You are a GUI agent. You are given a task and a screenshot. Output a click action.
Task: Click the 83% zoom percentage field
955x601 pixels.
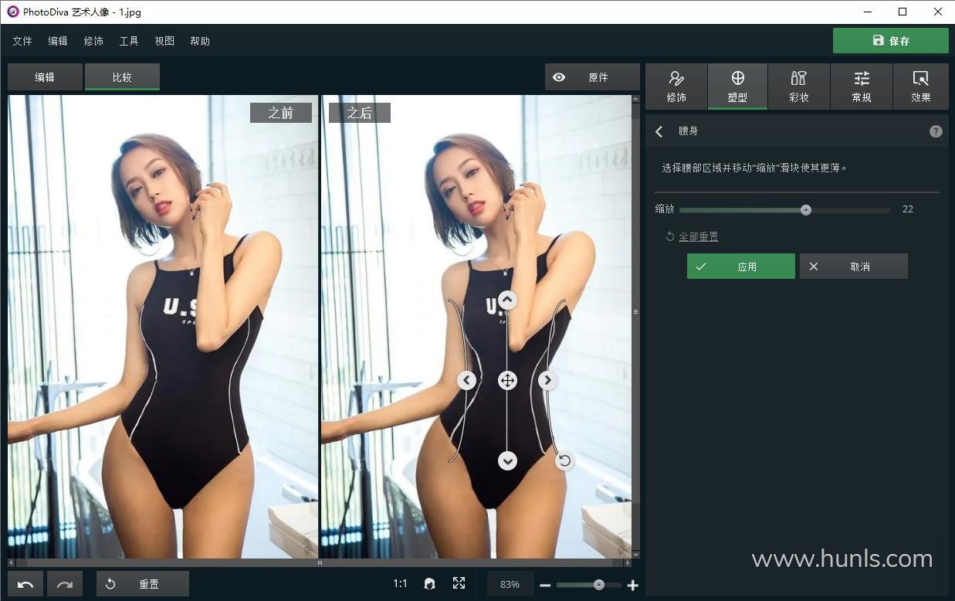click(x=510, y=585)
